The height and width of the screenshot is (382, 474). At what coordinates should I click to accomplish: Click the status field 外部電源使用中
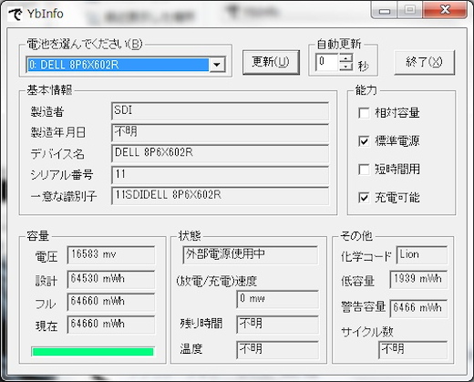click(x=251, y=255)
